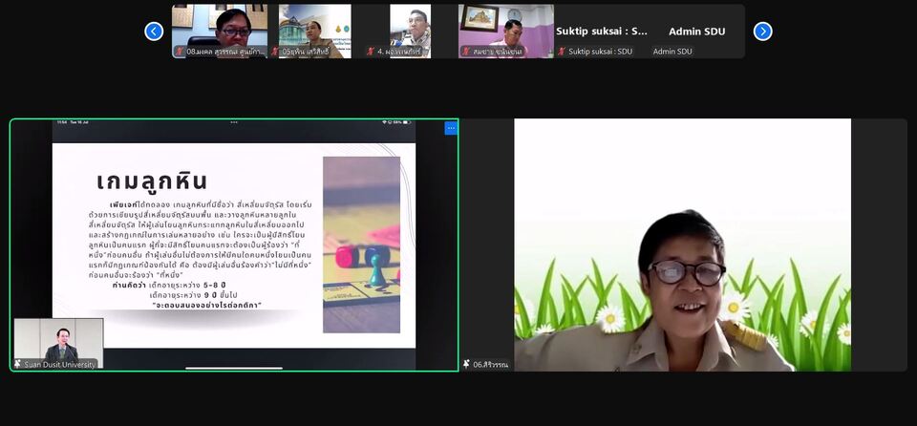Click muted mic icon on participant 4 thumbnail
The width and height of the screenshot is (917, 426).
[371, 52]
